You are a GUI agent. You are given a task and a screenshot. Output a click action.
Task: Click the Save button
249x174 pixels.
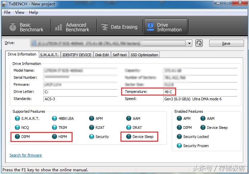(226, 43)
